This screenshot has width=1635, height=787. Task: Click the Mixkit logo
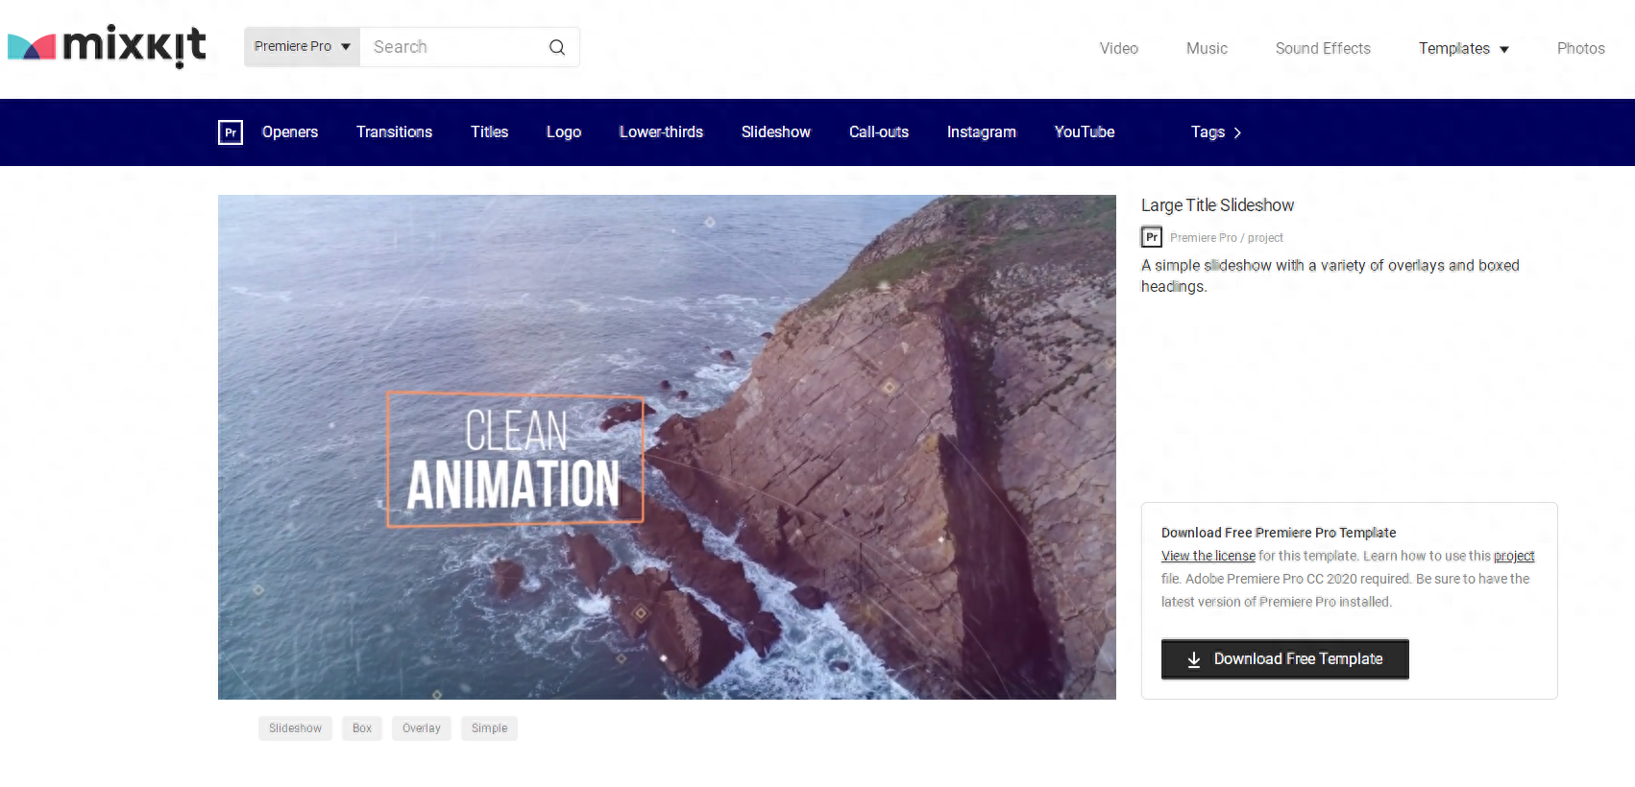point(107,46)
